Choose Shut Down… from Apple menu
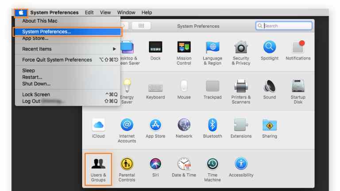The height and width of the screenshot is (191, 340). [68, 84]
